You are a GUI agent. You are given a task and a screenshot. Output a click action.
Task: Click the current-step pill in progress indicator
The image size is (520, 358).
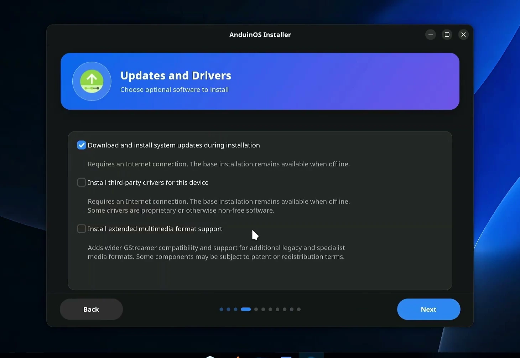pos(246,309)
